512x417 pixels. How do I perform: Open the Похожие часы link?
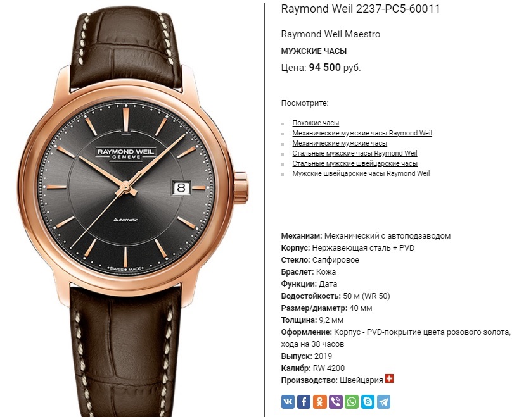click(316, 123)
